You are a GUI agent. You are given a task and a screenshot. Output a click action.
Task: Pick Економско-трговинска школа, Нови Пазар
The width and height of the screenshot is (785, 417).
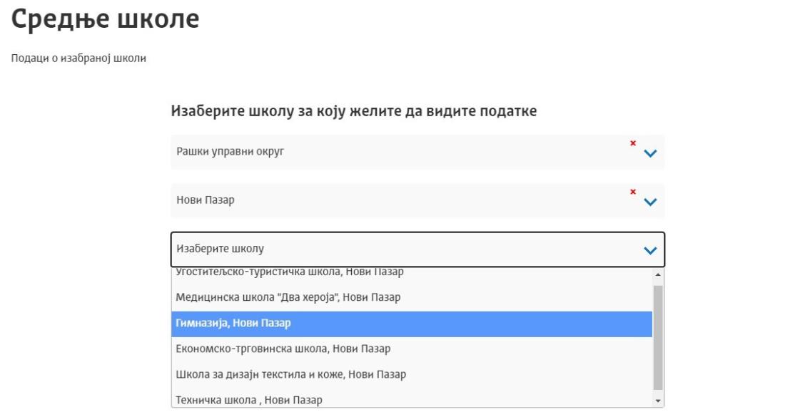point(412,349)
